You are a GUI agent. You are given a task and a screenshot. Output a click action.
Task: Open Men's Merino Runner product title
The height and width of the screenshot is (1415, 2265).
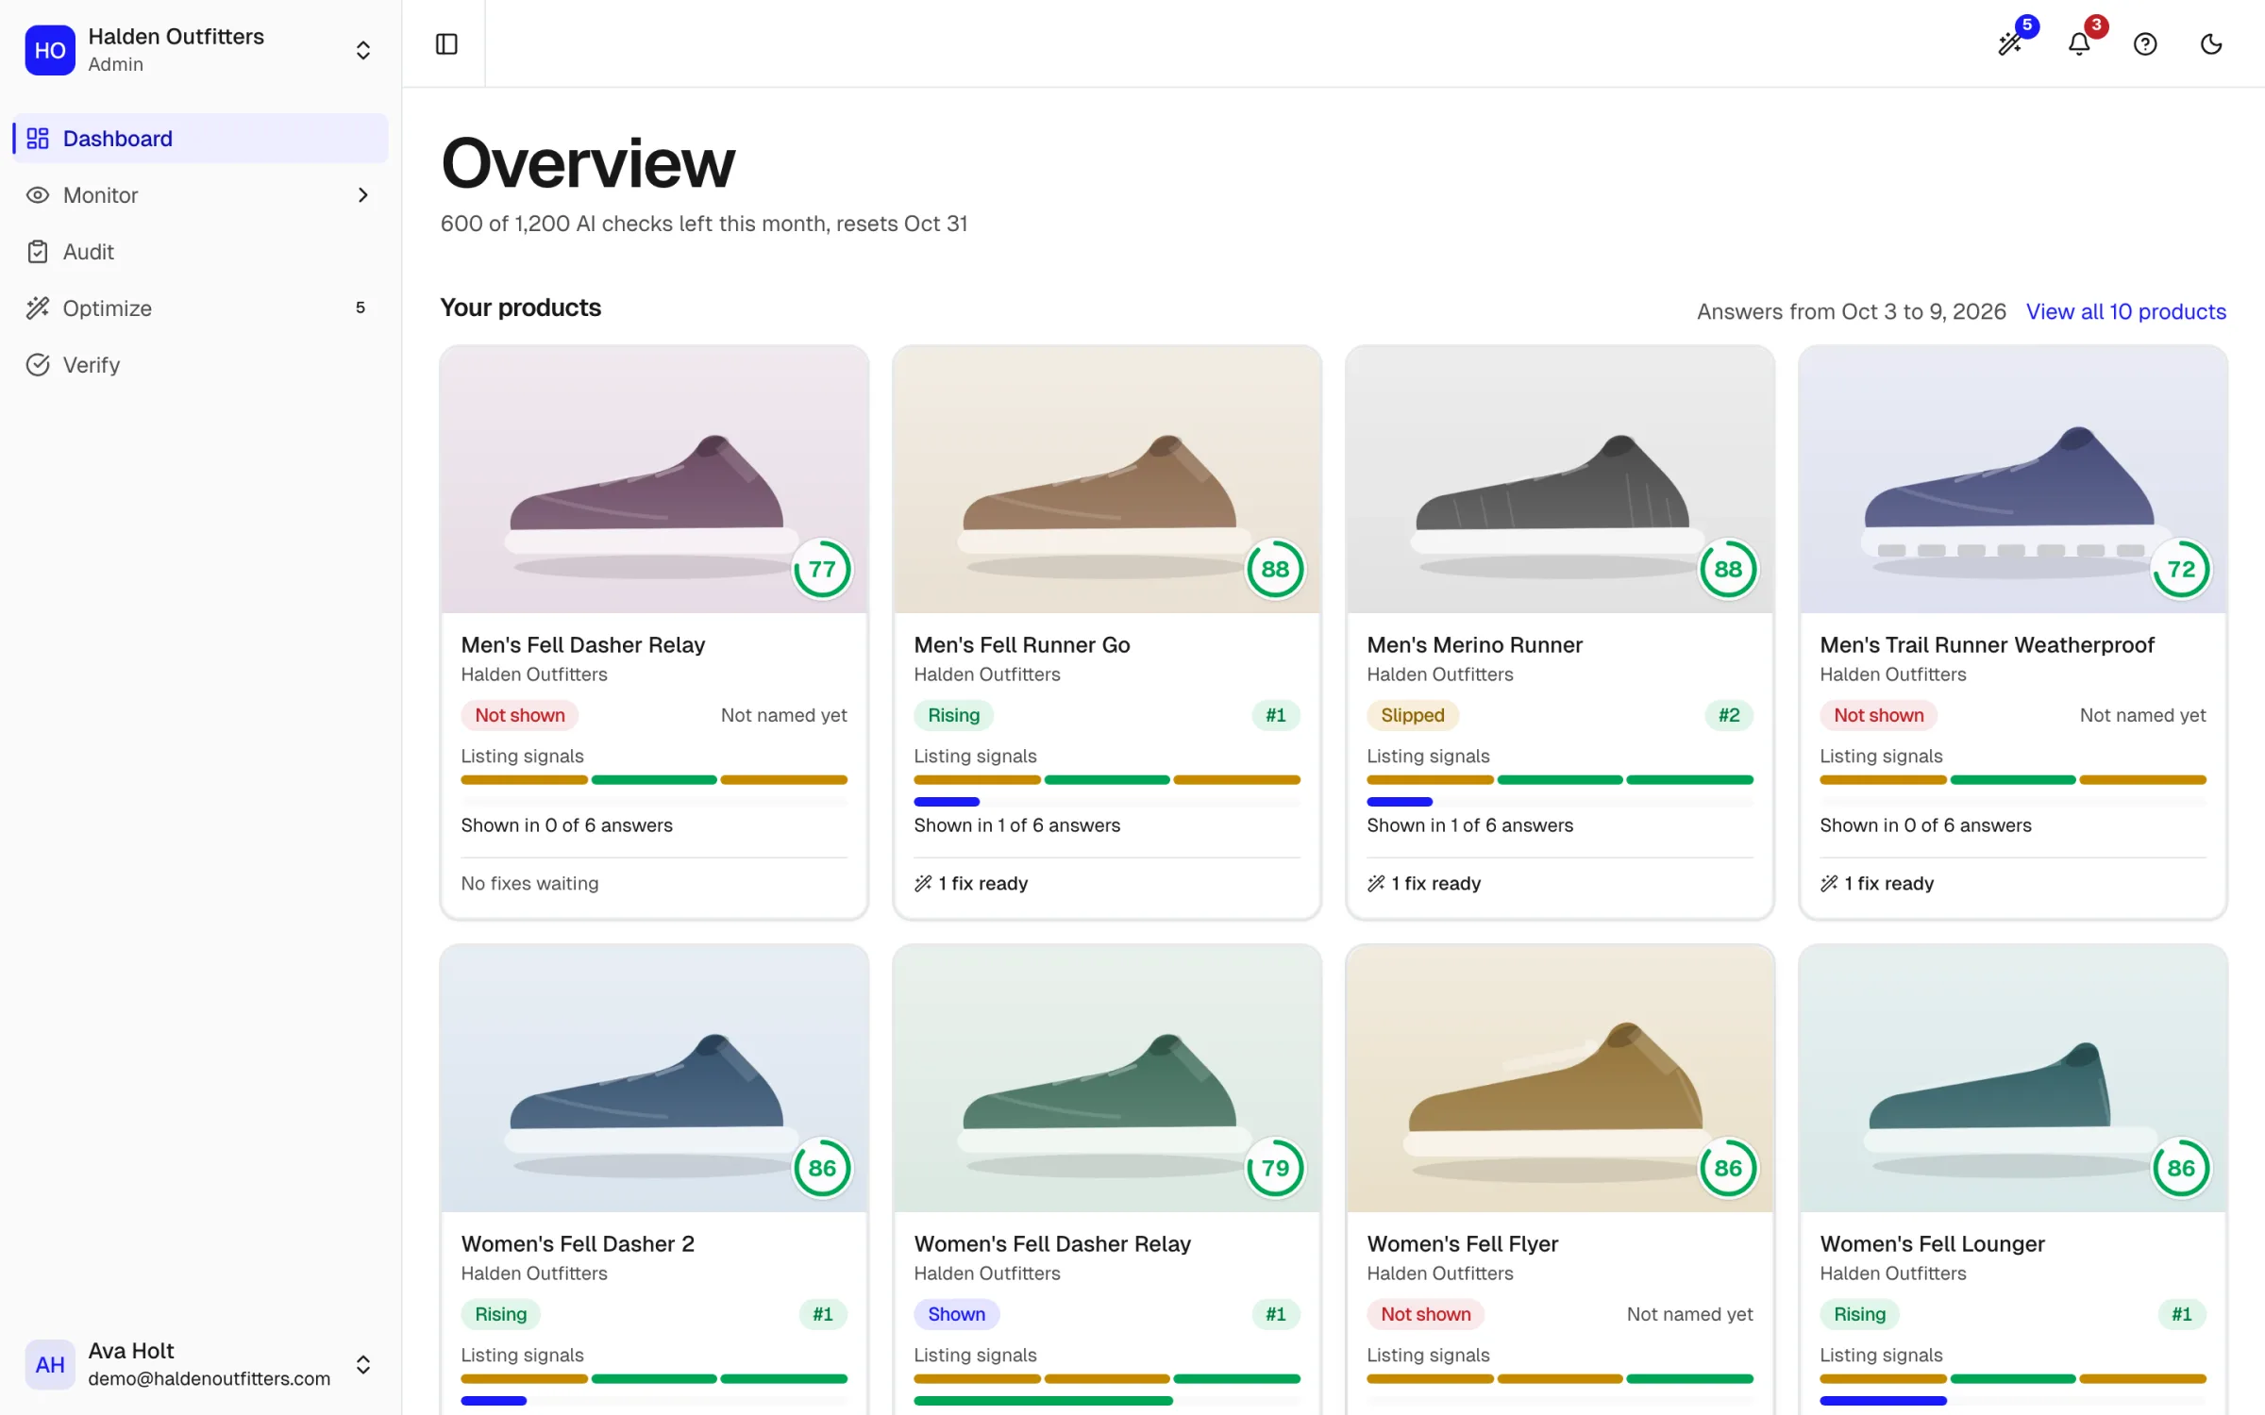(x=1474, y=644)
